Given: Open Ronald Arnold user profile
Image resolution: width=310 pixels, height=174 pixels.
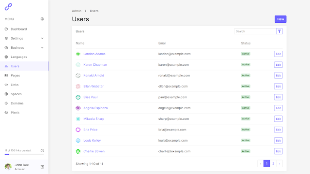Looking at the screenshot, I should pyautogui.click(x=93, y=75).
